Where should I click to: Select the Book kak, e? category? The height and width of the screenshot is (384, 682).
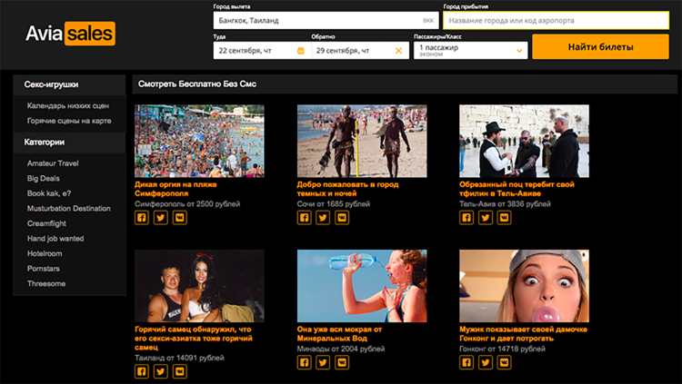coord(49,193)
